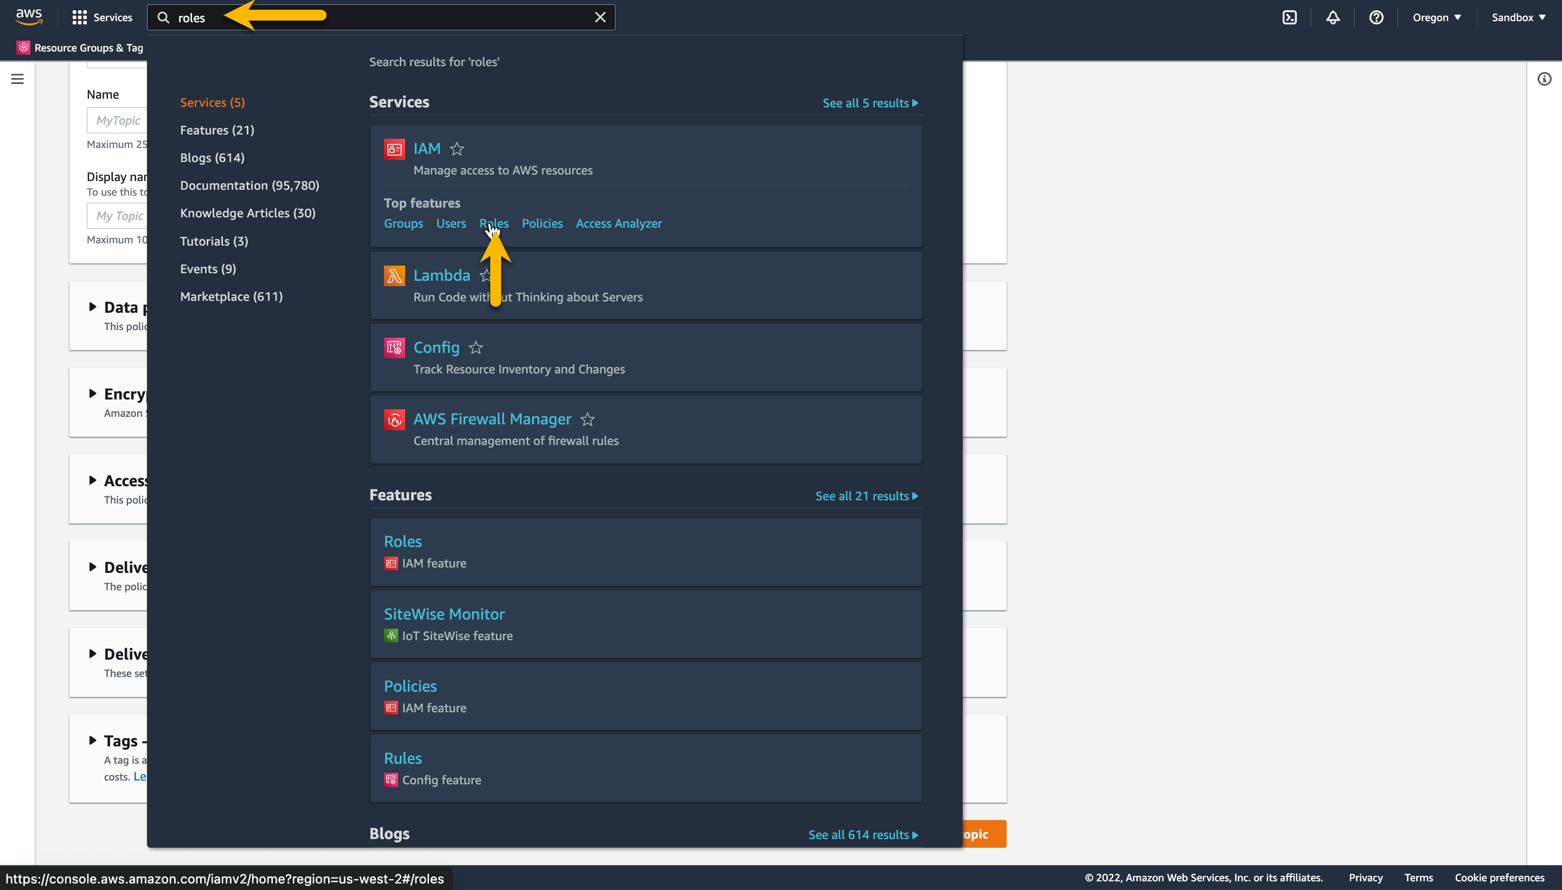1562x890 pixels.
Task: Click the Services grid icon
Action: (x=80, y=17)
